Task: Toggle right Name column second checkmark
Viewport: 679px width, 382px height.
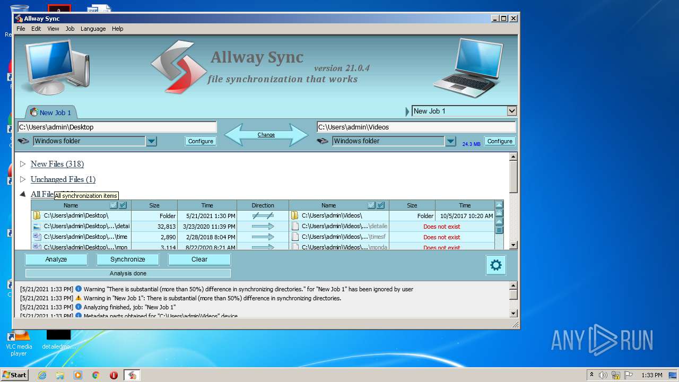Action: [380, 205]
